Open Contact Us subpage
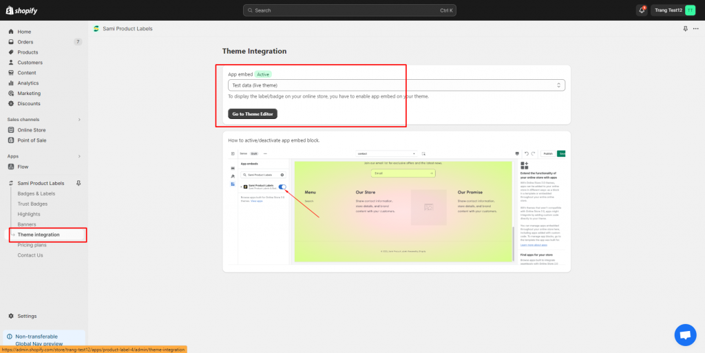705x353 pixels. click(30, 255)
